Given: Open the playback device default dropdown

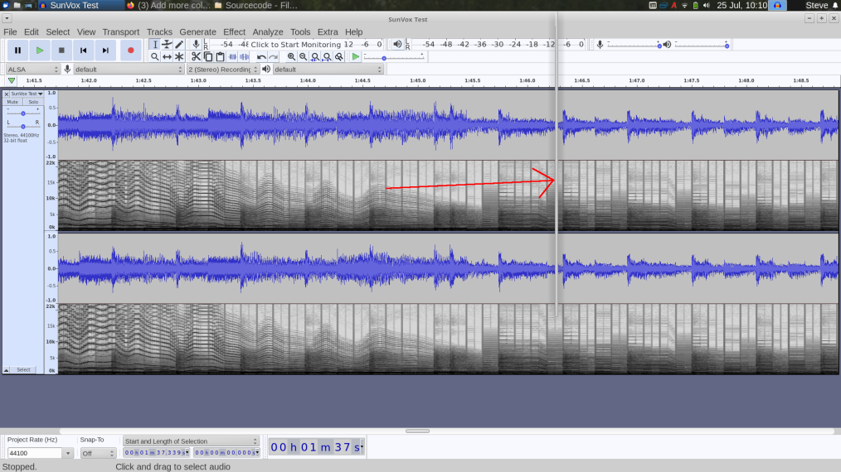Looking at the screenshot, I should pyautogui.click(x=328, y=69).
